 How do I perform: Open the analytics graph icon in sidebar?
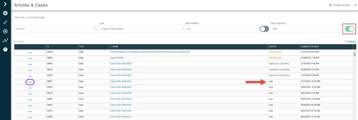[x=5, y=40]
